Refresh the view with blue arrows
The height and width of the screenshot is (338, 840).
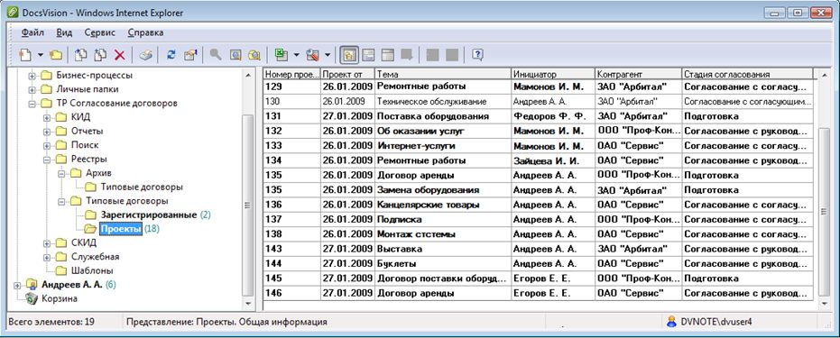click(171, 55)
